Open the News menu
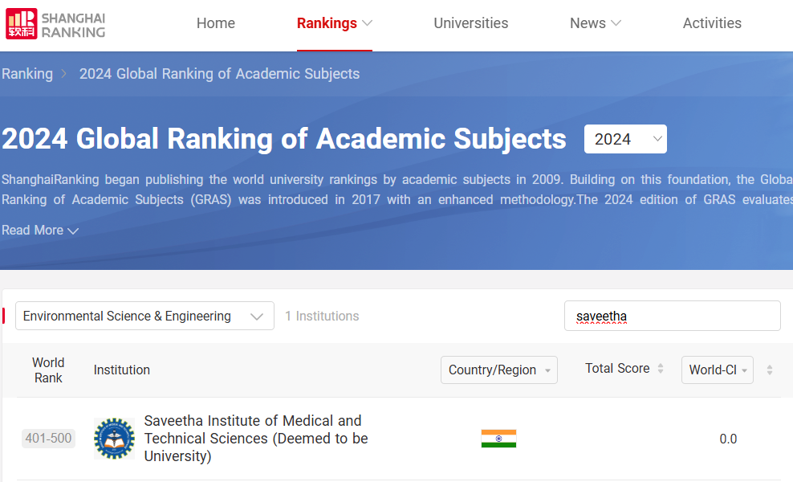This screenshot has height=482, width=793. pyautogui.click(x=596, y=23)
